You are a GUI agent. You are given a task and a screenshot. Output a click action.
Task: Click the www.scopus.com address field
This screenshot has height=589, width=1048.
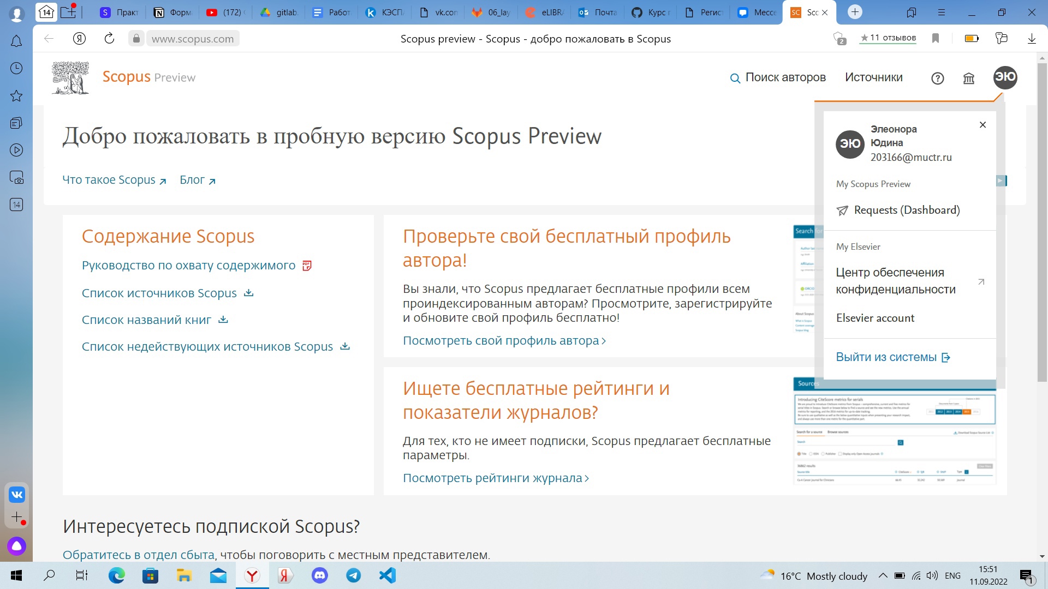point(193,39)
